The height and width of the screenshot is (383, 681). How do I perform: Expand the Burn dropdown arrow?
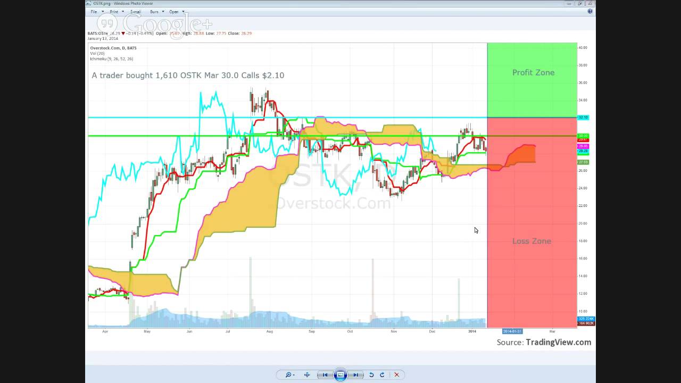point(163,11)
